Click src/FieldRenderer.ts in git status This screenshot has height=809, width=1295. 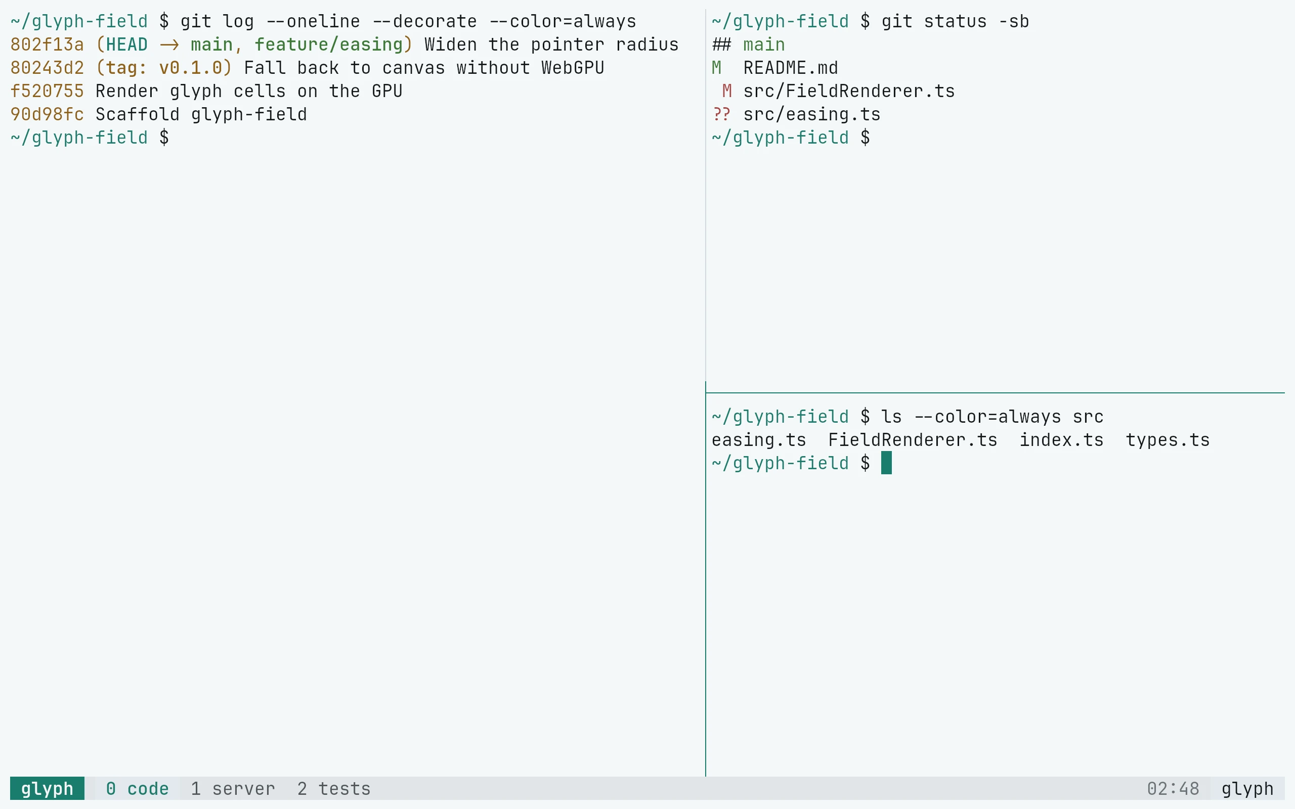tap(849, 91)
